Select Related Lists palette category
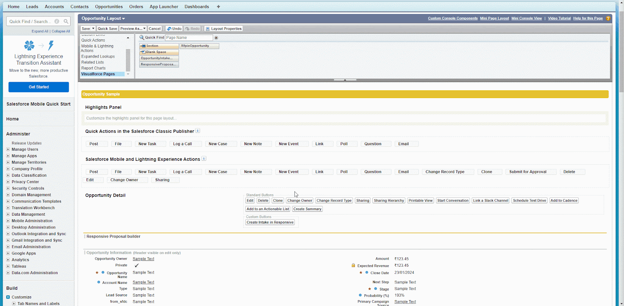This screenshot has height=306, width=624. (x=92, y=62)
